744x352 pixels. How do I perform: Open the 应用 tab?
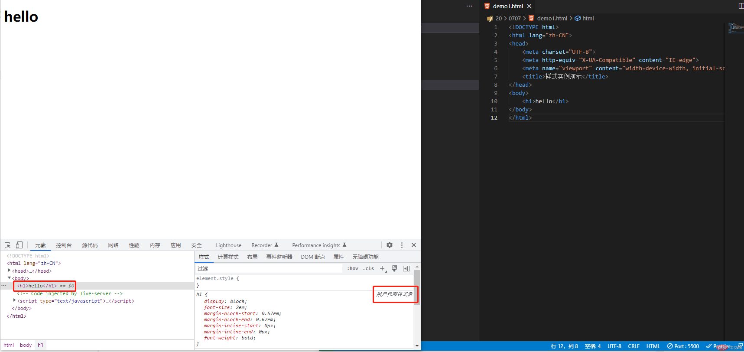tap(175, 245)
